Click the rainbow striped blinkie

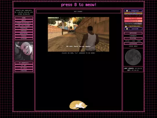[133, 13]
